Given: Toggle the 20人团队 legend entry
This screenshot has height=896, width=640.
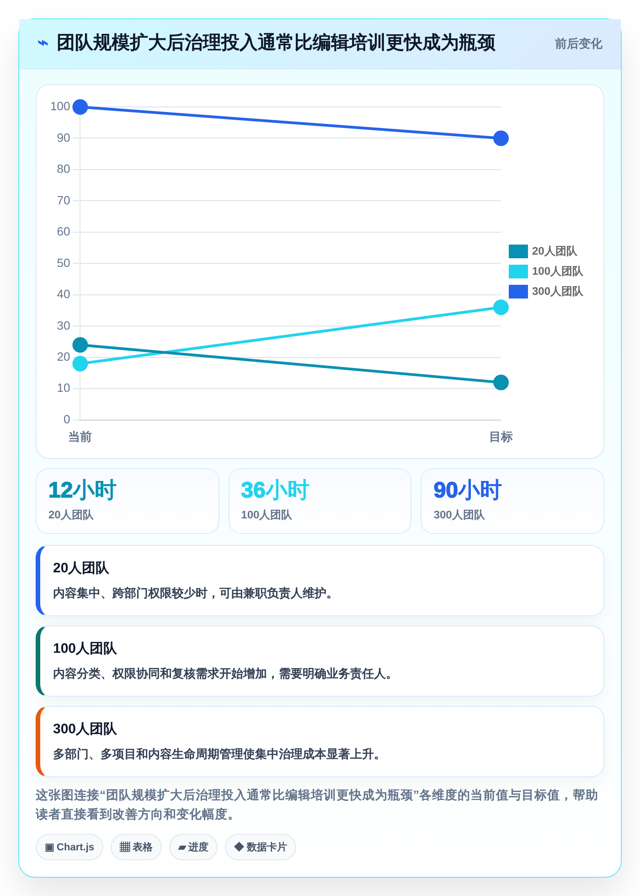Looking at the screenshot, I should tap(543, 251).
